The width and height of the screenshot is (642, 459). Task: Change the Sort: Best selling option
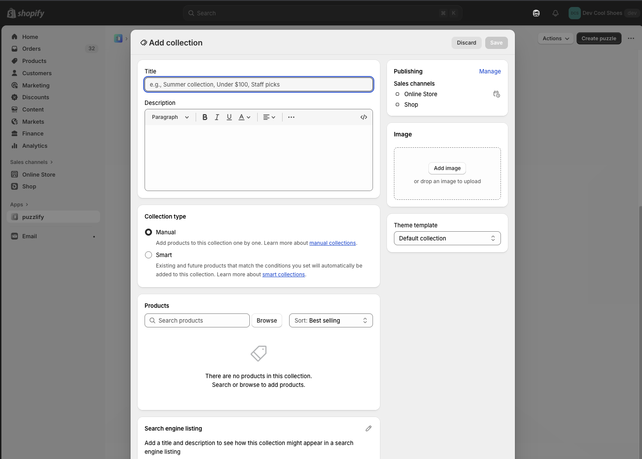pos(331,320)
